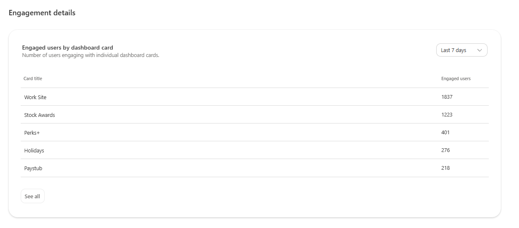Select the Stock Awards row
The height and width of the screenshot is (228, 519).
pyautogui.click(x=255, y=115)
